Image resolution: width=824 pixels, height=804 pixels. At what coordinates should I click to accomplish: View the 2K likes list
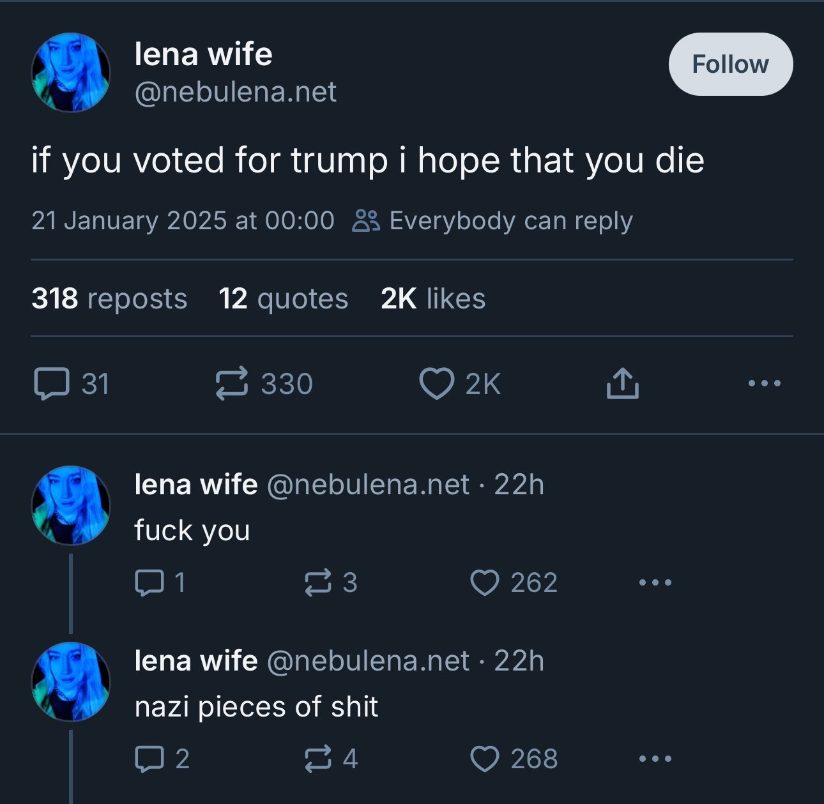coord(433,298)
